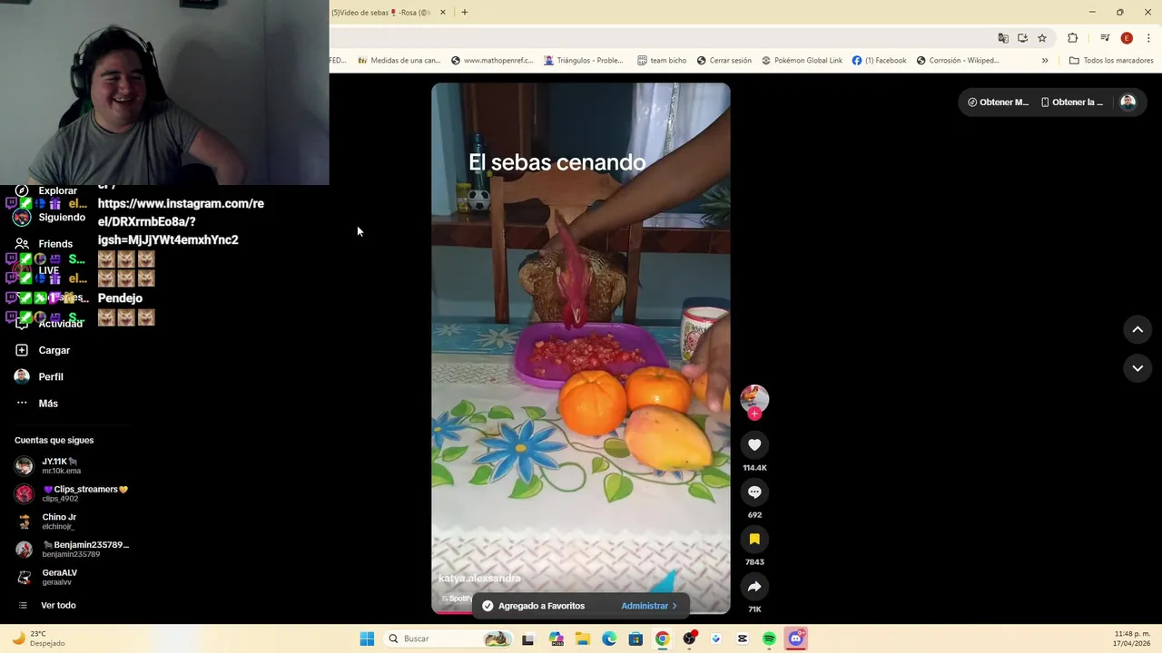
Task: Open the Chrome extensions puzzle icon
Action: click(1073, 38)
